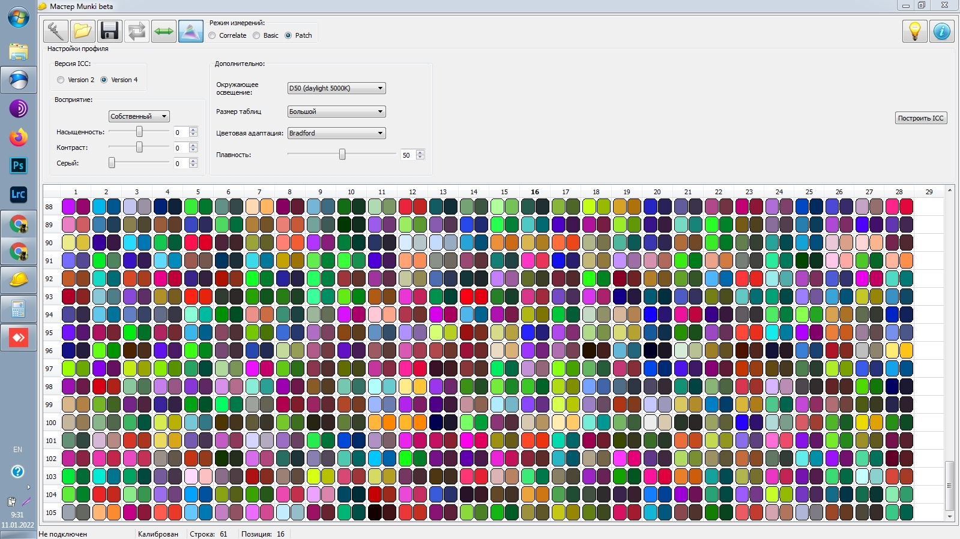Choose ICC Version 2 radio button
The height and width of the screenshot is (539, 960).
(x=76, y=80)
